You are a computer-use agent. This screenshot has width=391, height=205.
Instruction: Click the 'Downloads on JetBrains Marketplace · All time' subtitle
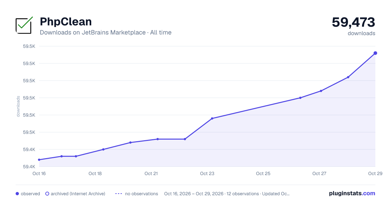pyautogui.click(x=106, y=33)
